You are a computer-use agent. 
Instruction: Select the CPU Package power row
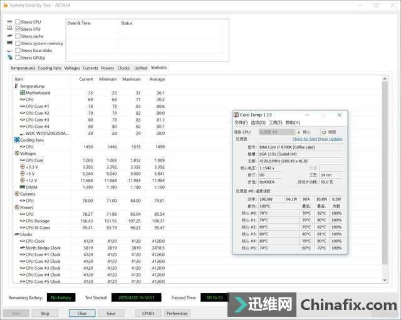coord(90,221)
